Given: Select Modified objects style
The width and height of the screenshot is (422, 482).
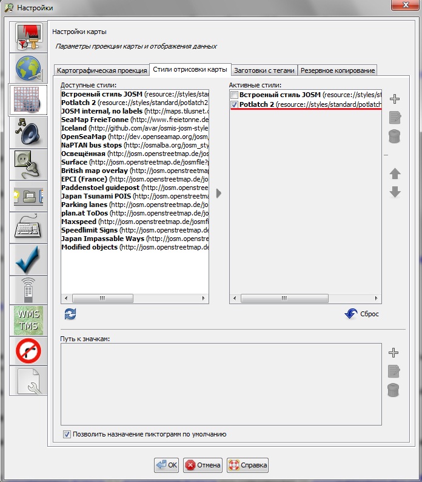Looking at the screenshot, I should 135,247.
